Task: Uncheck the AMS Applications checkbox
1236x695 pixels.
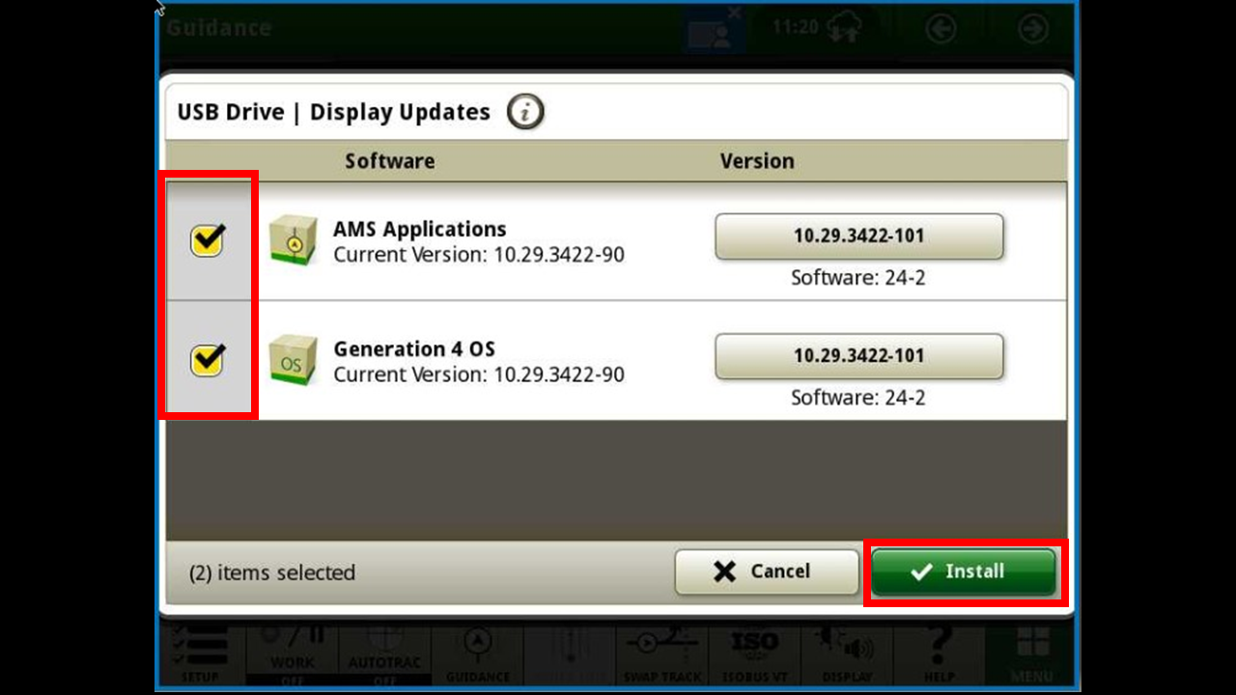Action: tap(208, 240)
